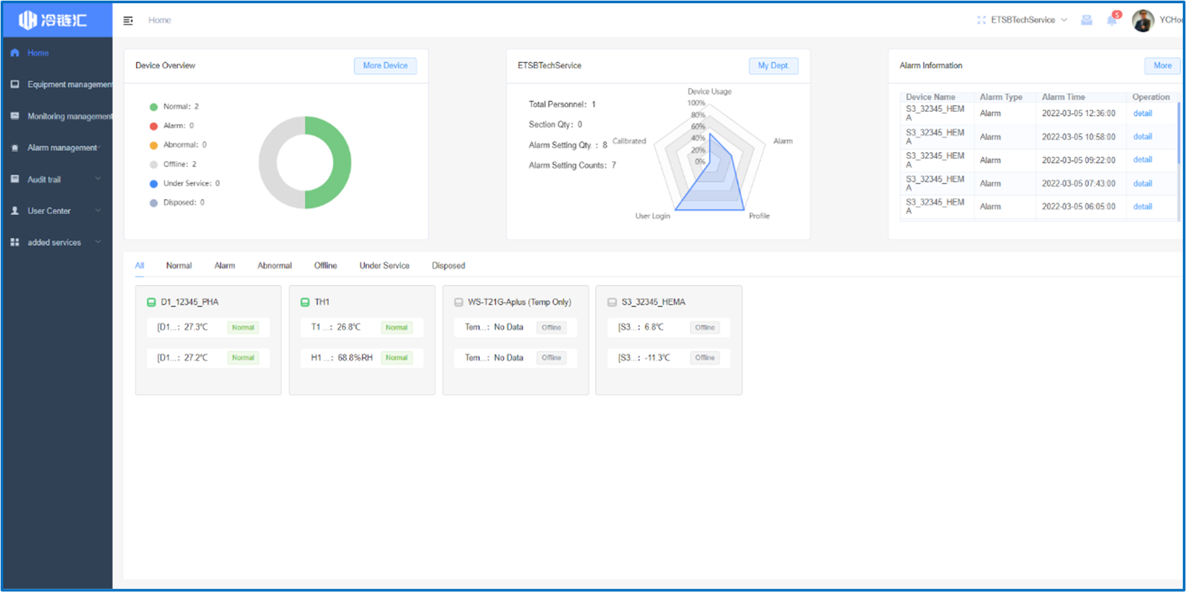Screen dimensions: 1186x592
Task: Open the ETSBTechService department dropdown
Action: [1027, 20]
